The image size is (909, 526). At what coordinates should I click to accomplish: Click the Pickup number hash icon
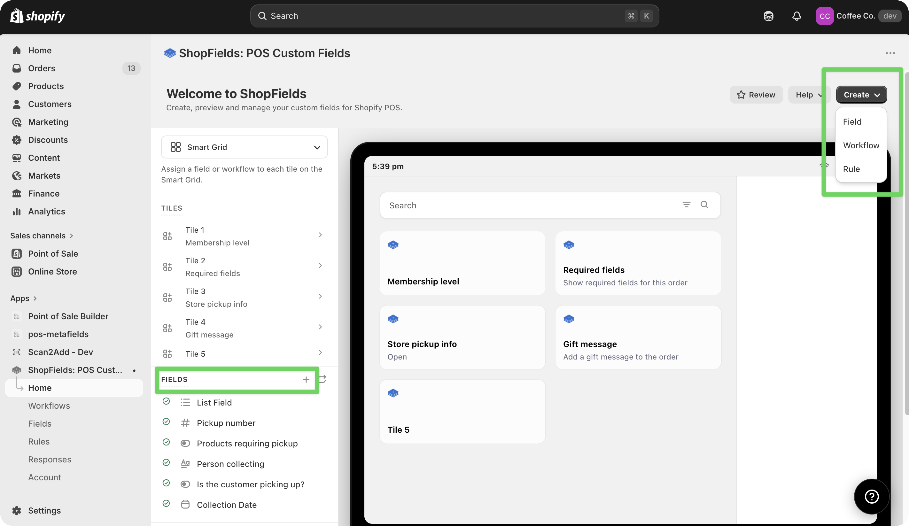185,423
